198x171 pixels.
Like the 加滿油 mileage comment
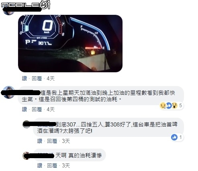coord(24,109)
